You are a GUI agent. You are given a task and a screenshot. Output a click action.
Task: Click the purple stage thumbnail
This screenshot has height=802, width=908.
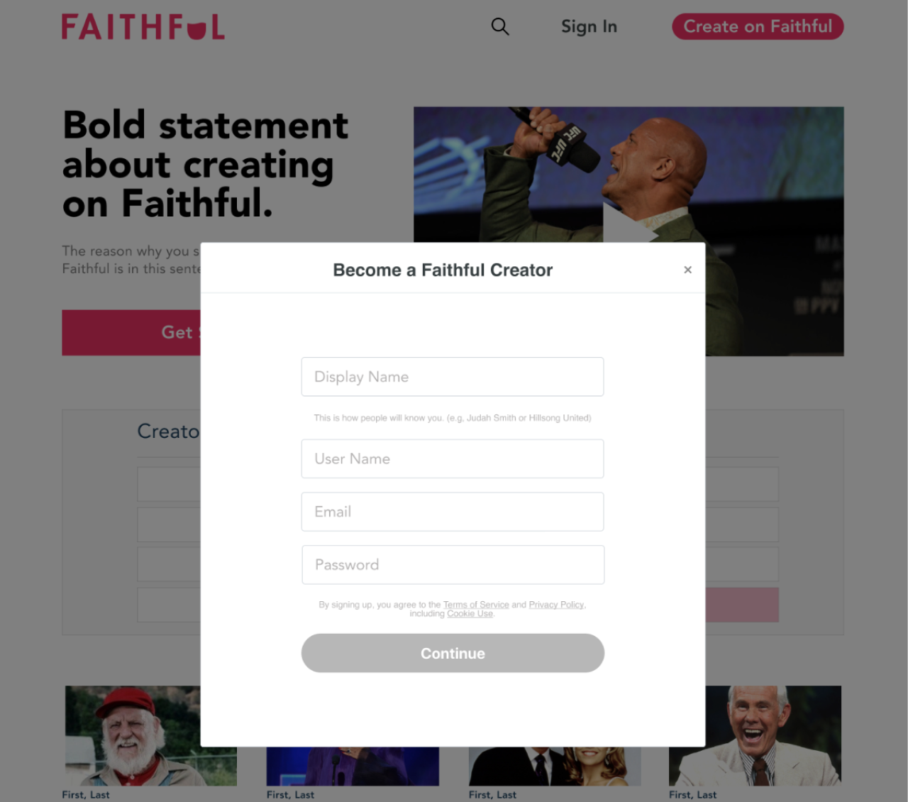pyautogui.click(x=353, y=766)
